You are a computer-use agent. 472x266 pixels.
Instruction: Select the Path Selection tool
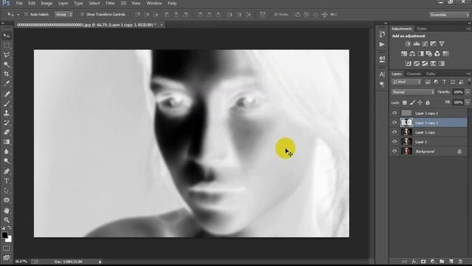(x=7, y=191)
